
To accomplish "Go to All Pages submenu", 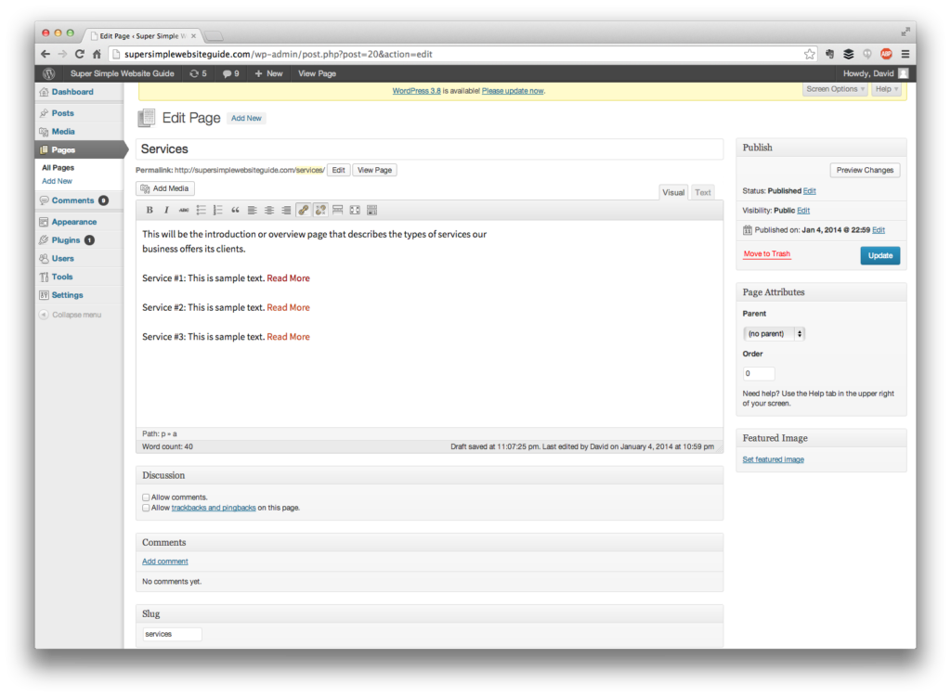I will (59, 168).
